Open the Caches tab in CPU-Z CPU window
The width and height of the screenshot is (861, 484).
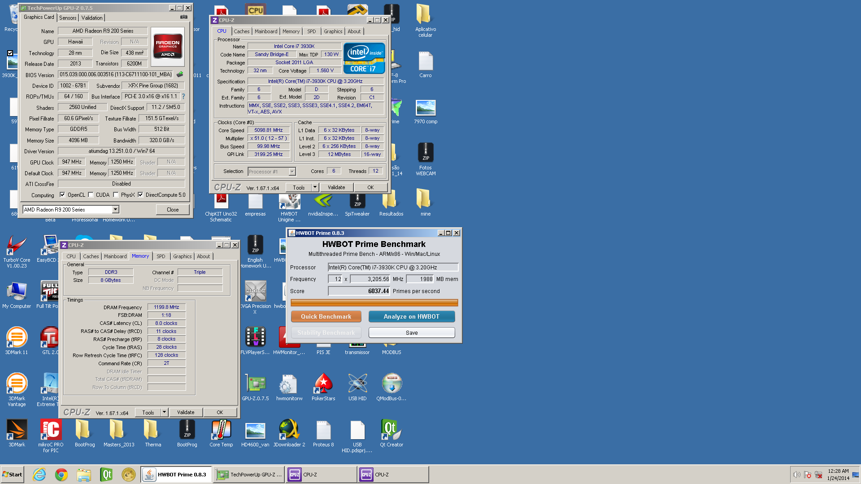pyautogui.click(x=241, y=31)
